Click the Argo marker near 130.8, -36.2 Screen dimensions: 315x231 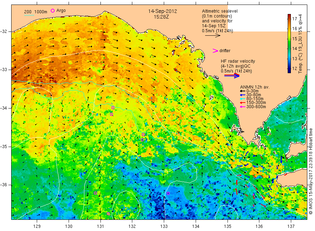[x=96, y=193]
